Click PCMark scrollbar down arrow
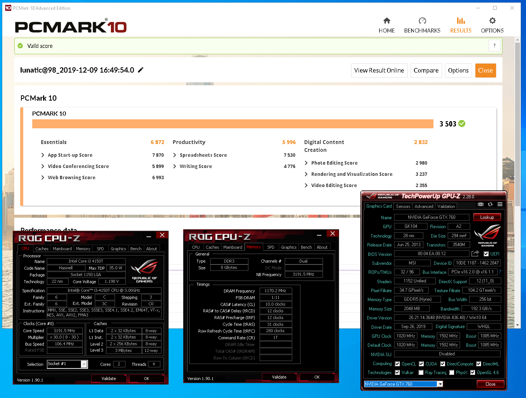Screen dimensions: 526x398 point(517,325)
